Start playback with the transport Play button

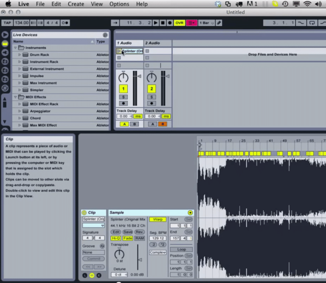tap(155, 22)
